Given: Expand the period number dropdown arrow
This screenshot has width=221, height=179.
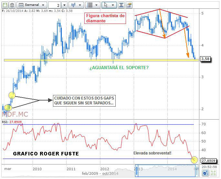Looking at the screenshot, I should (x=64, y=5).
